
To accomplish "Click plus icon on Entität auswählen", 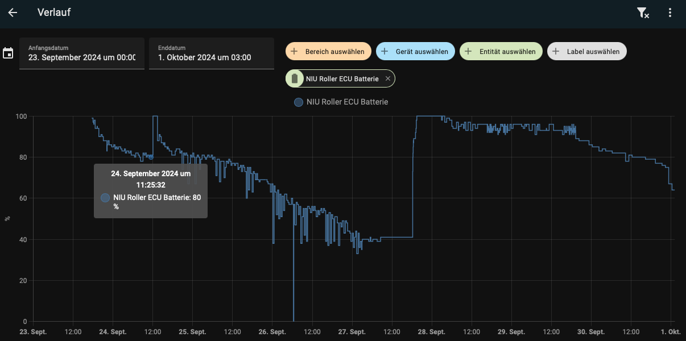I will (x=468, y=51).
